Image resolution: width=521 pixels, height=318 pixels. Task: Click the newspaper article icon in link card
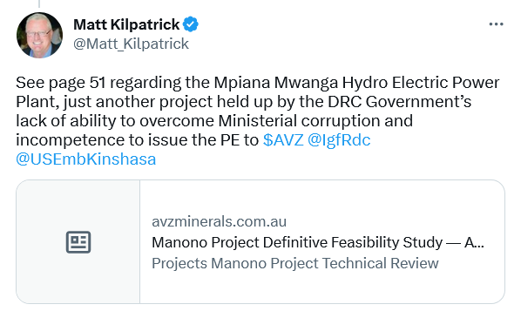click(78, 242)
